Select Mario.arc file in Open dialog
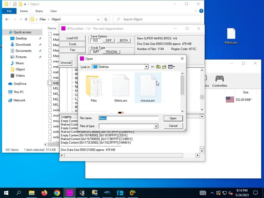This screenshot has height=198, width=264. tap(121, 88)
